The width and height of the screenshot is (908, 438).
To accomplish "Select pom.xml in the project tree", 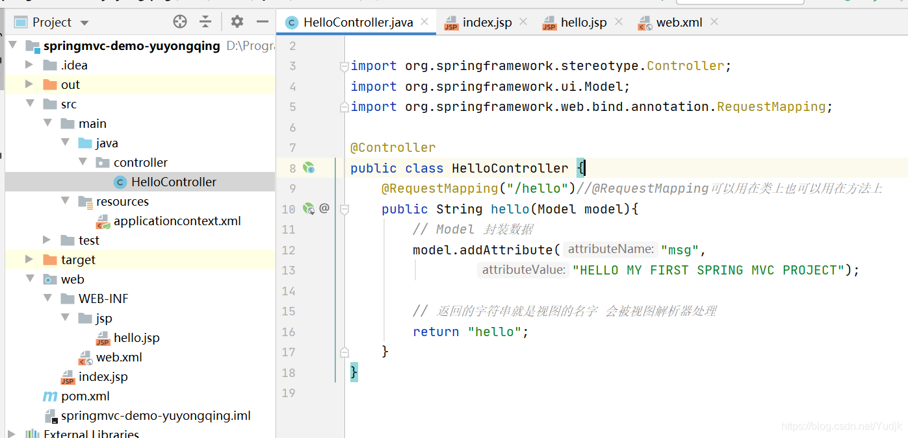I will point(85,396).
